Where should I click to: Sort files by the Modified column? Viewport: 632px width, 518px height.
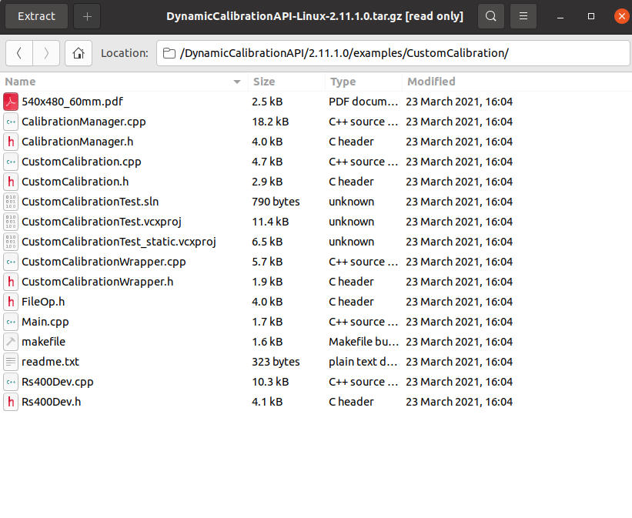[430, 81]
